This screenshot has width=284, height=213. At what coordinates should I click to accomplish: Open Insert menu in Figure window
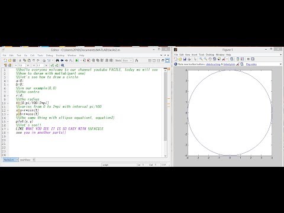(x=195, y=54)
